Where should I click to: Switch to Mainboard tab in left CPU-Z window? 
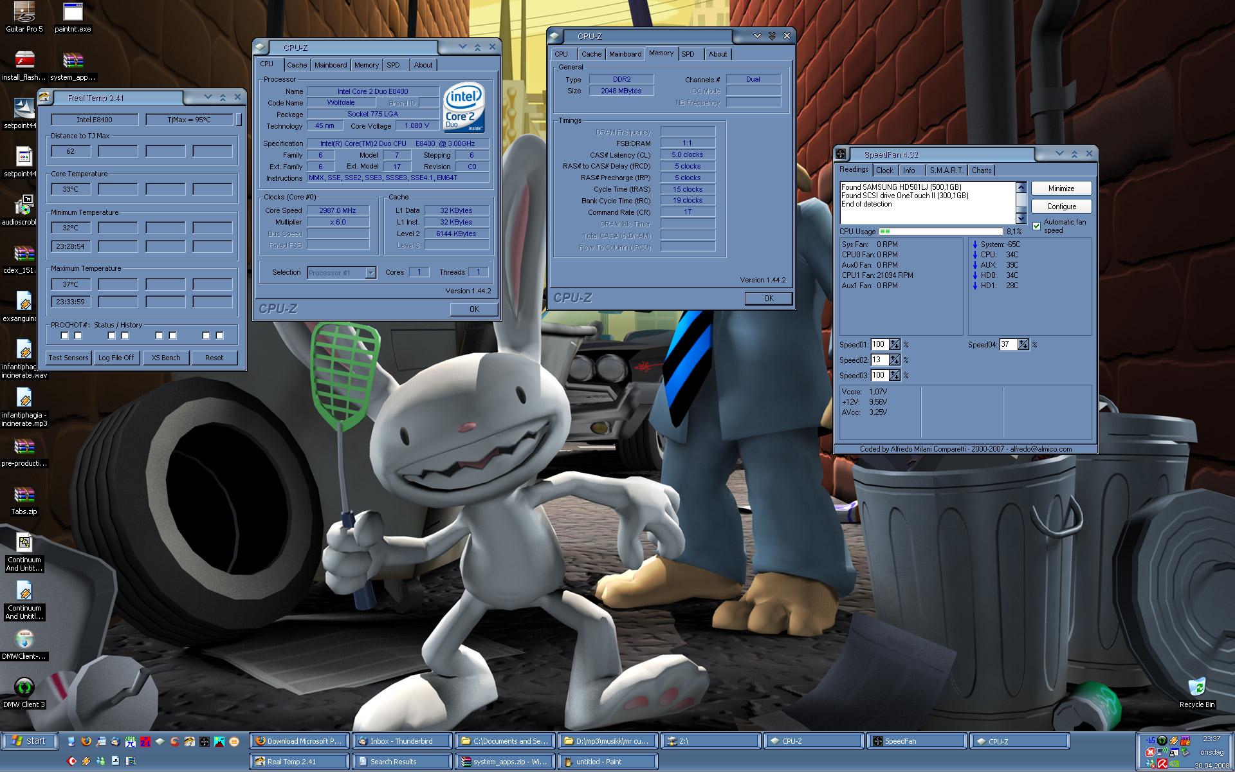[331, 65]
